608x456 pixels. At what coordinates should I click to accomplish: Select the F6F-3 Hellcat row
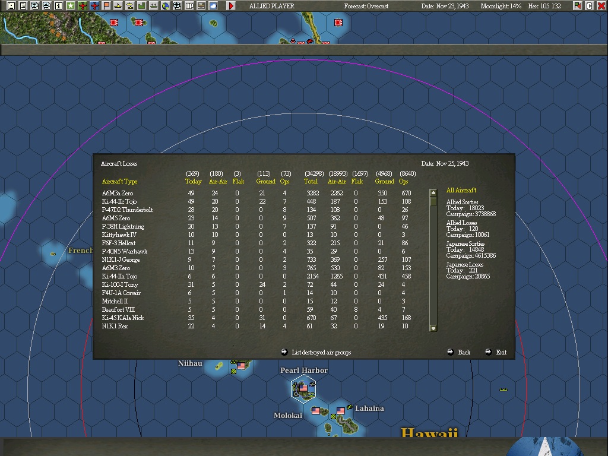[x=256, y=243]
